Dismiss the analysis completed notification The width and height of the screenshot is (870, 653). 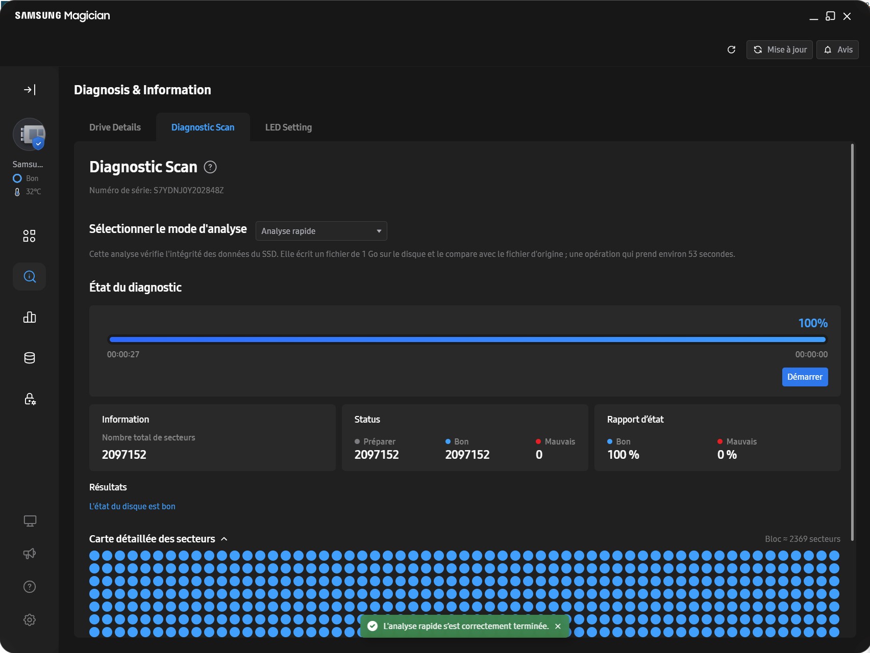[558, 626]
